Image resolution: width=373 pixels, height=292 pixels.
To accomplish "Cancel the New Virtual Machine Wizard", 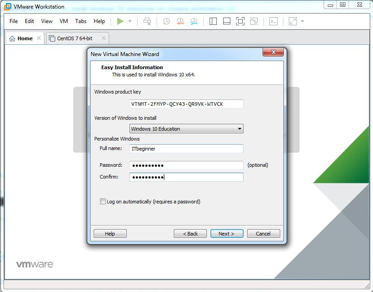I will pos(263,234).
